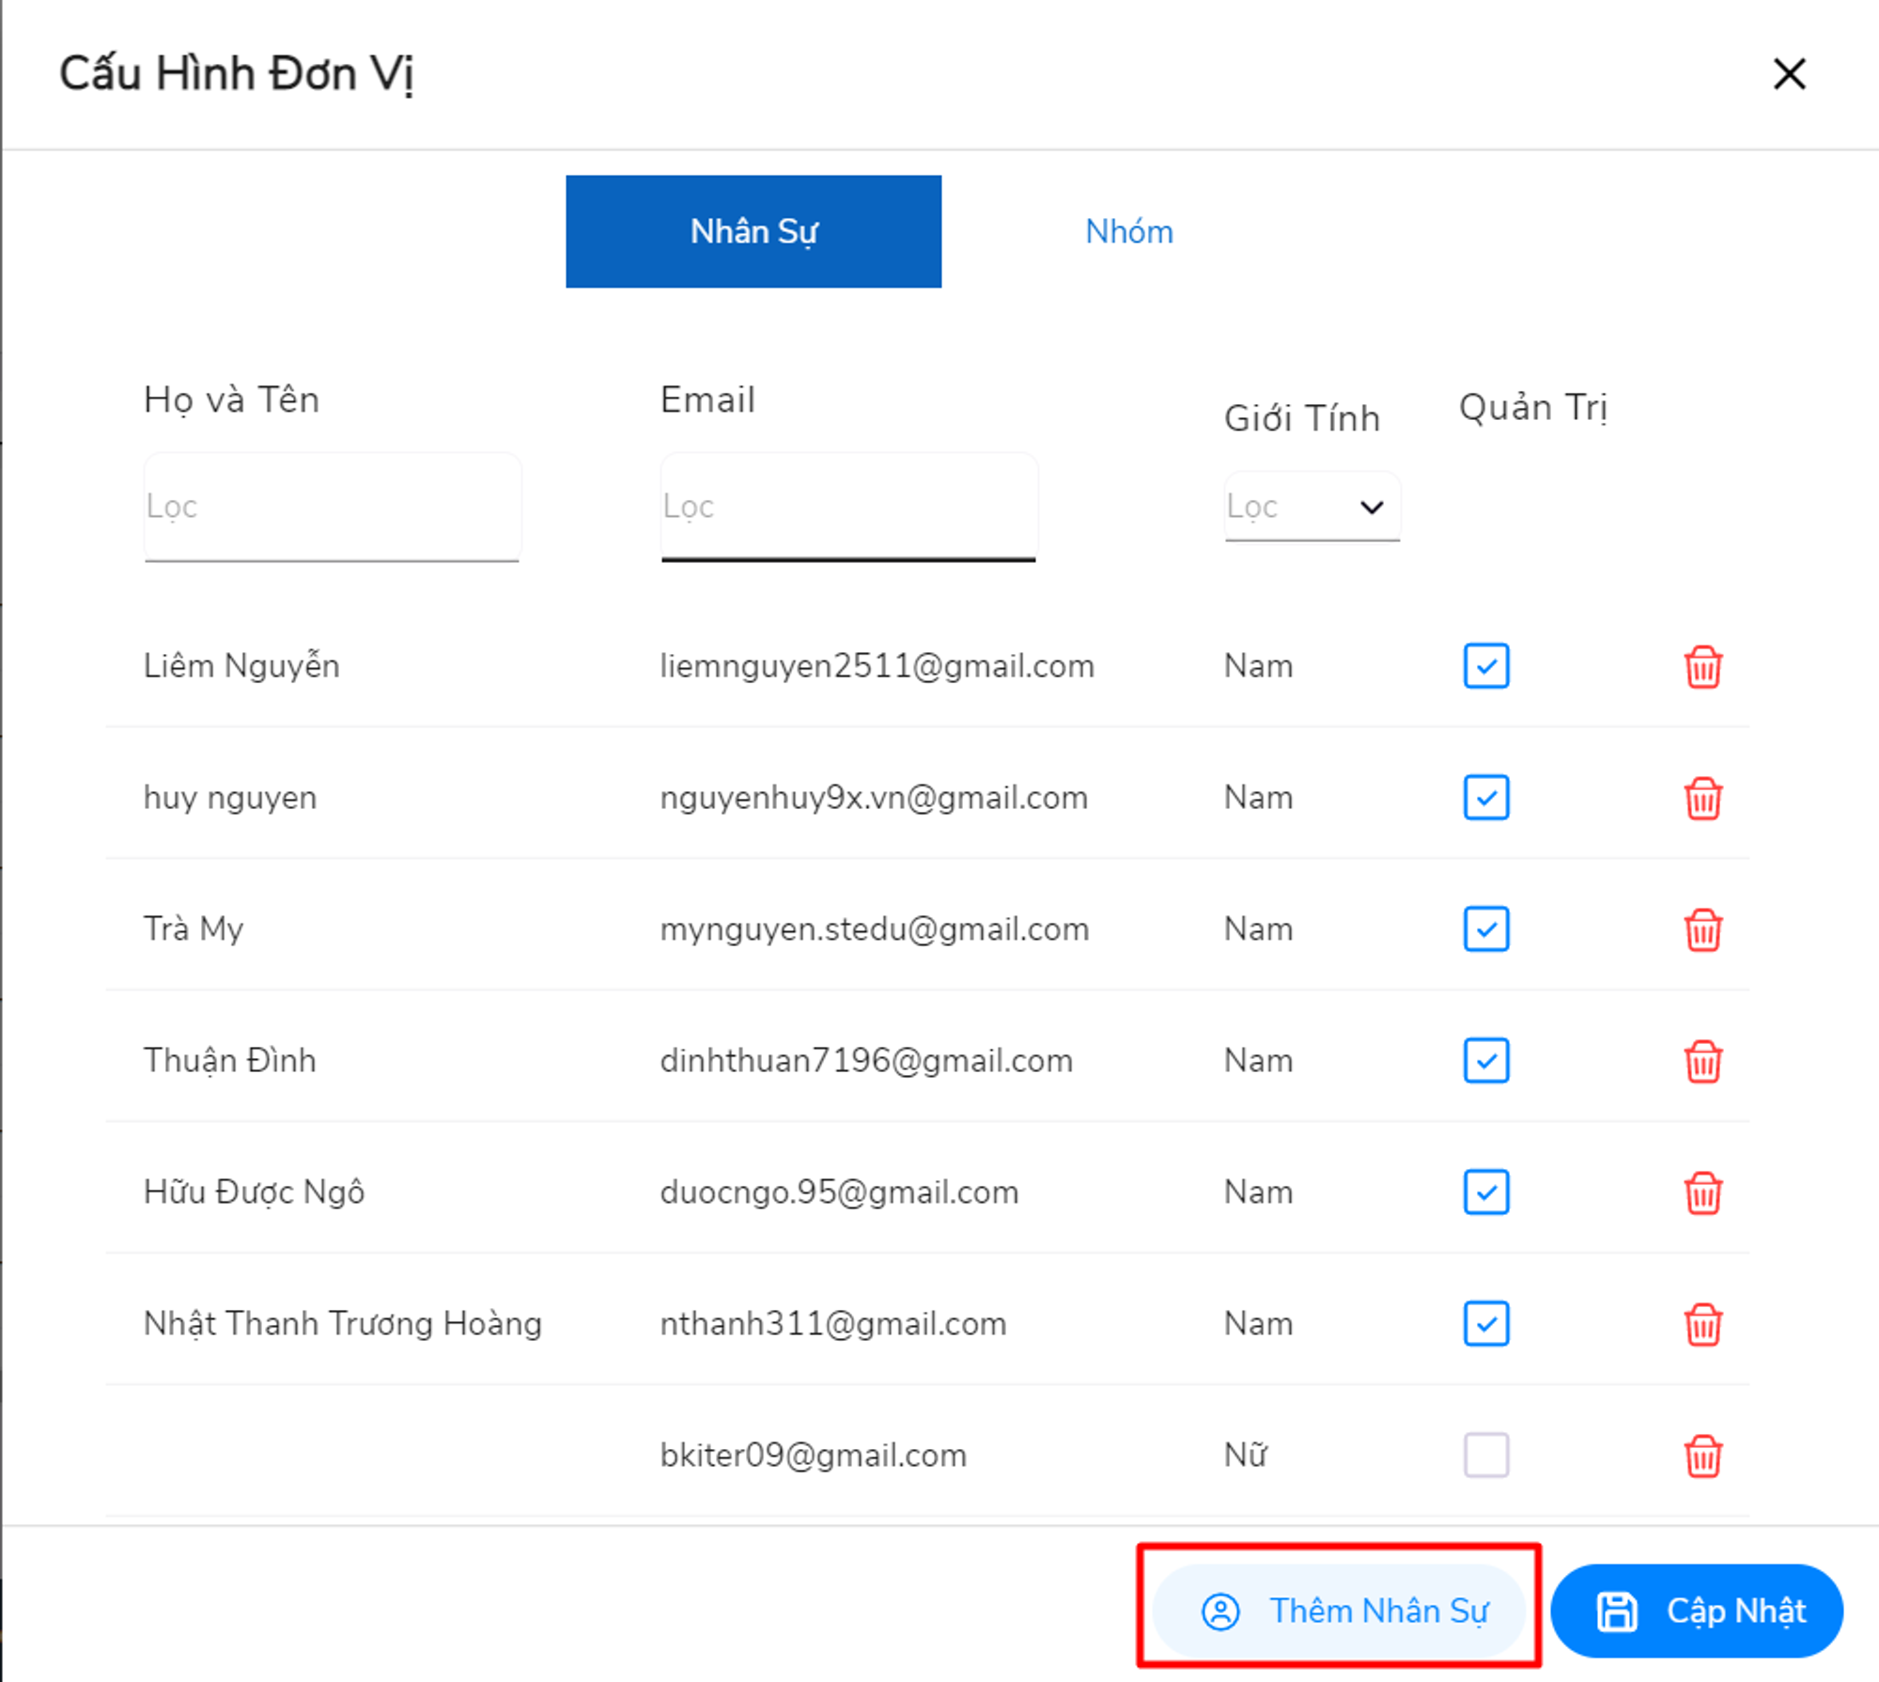Image resolution: width=1879 pixels, height=1682 pixels.
Task: Delete Liêm Nguyễn's row with trash icon
Action: pos(1702,667)
